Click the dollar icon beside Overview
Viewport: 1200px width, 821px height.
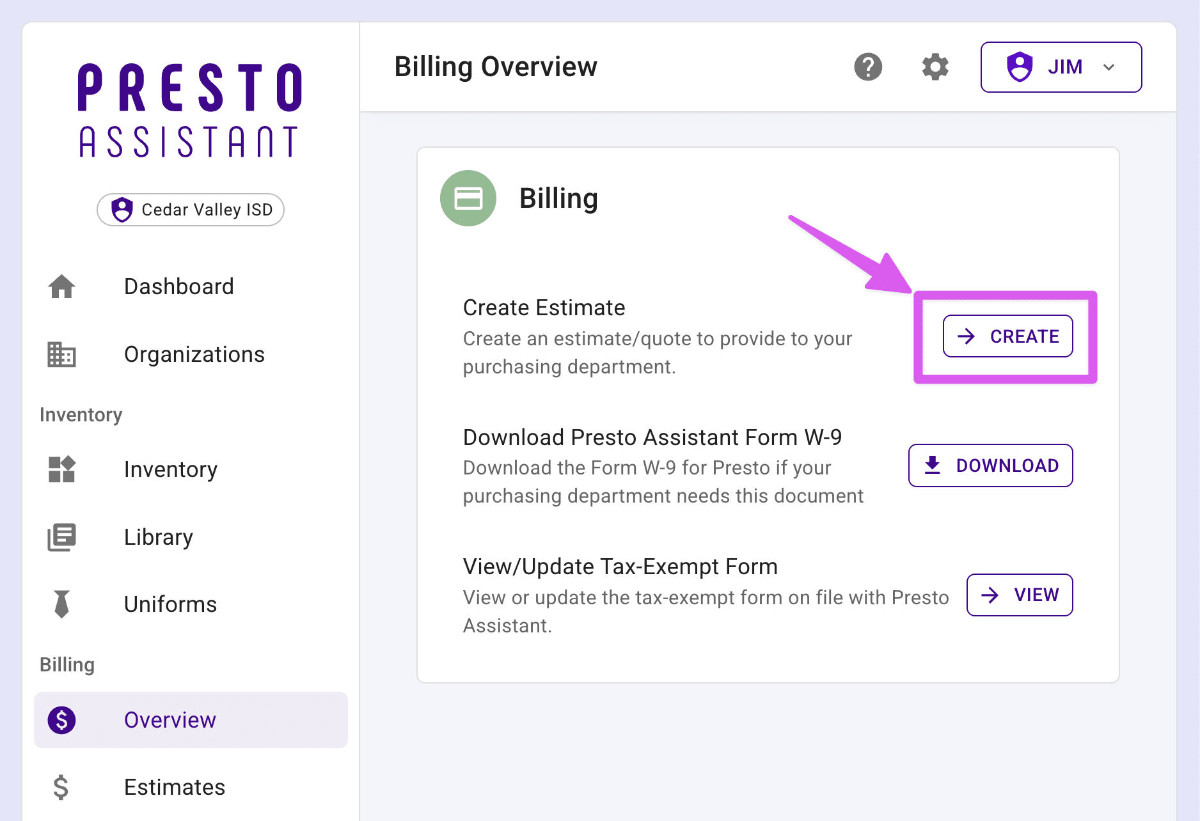[x=61, y=720]
